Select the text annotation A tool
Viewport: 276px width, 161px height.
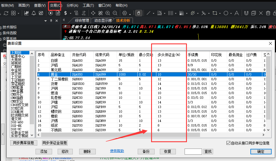(x=237, y=13)
